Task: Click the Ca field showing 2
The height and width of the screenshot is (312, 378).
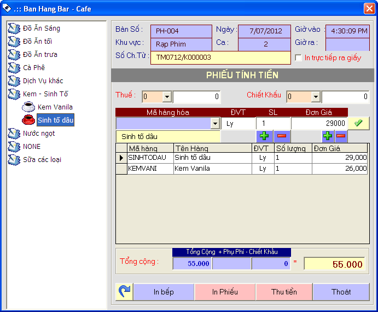Action: click(x=264, y=44)
